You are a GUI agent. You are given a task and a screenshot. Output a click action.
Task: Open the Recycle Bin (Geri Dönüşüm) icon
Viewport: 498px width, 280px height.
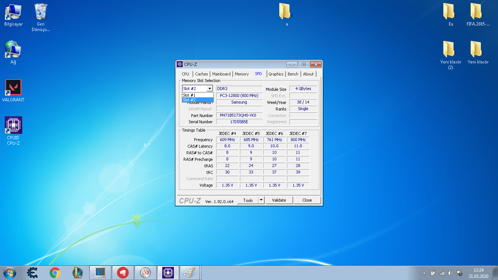(x=40, y=12)
